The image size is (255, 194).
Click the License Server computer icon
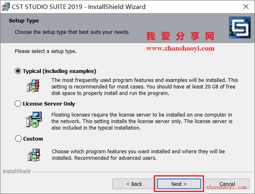coord(34,119)
